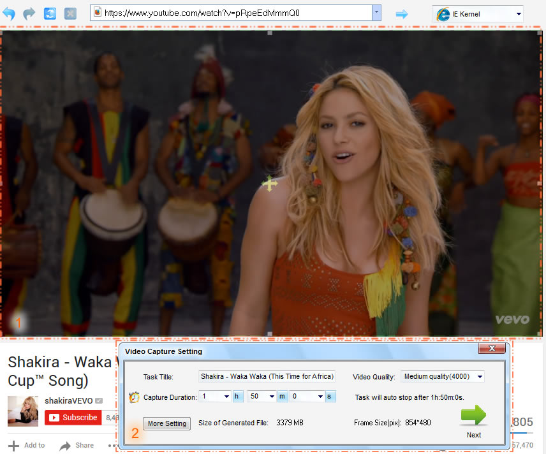Click the browser back arrow
The height and width of the screenshot is (454, 546).
(x=9, y=13)
